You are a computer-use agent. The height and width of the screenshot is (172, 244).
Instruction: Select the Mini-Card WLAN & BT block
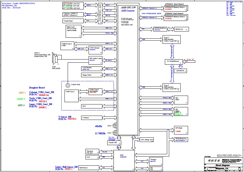74,30
